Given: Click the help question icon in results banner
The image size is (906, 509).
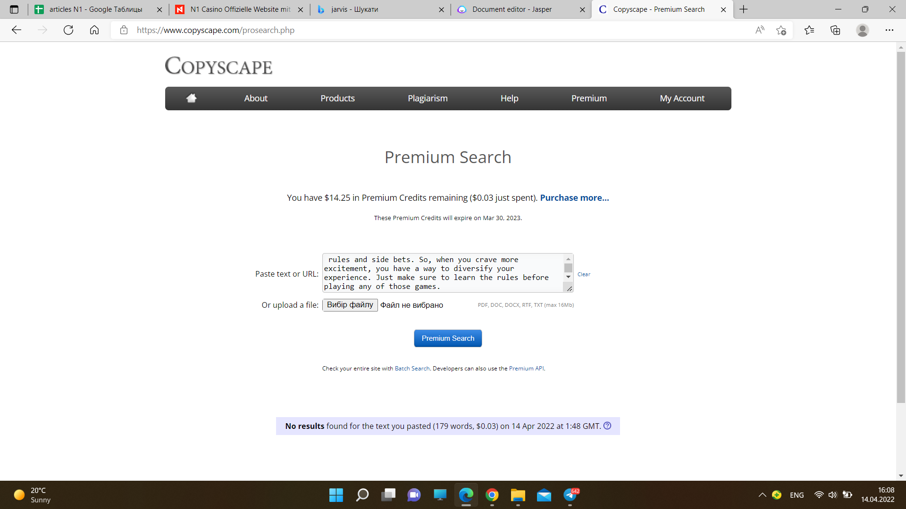Looking at the screenshot, I should tap(607, 426).
